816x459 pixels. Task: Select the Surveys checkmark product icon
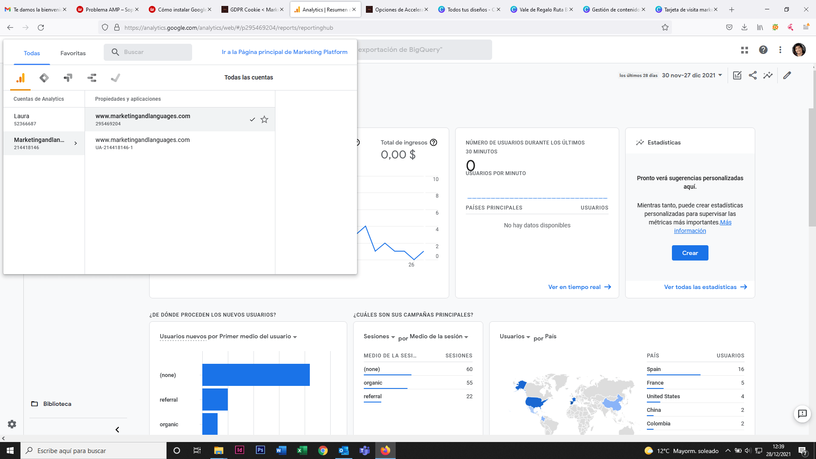[116, 78]
